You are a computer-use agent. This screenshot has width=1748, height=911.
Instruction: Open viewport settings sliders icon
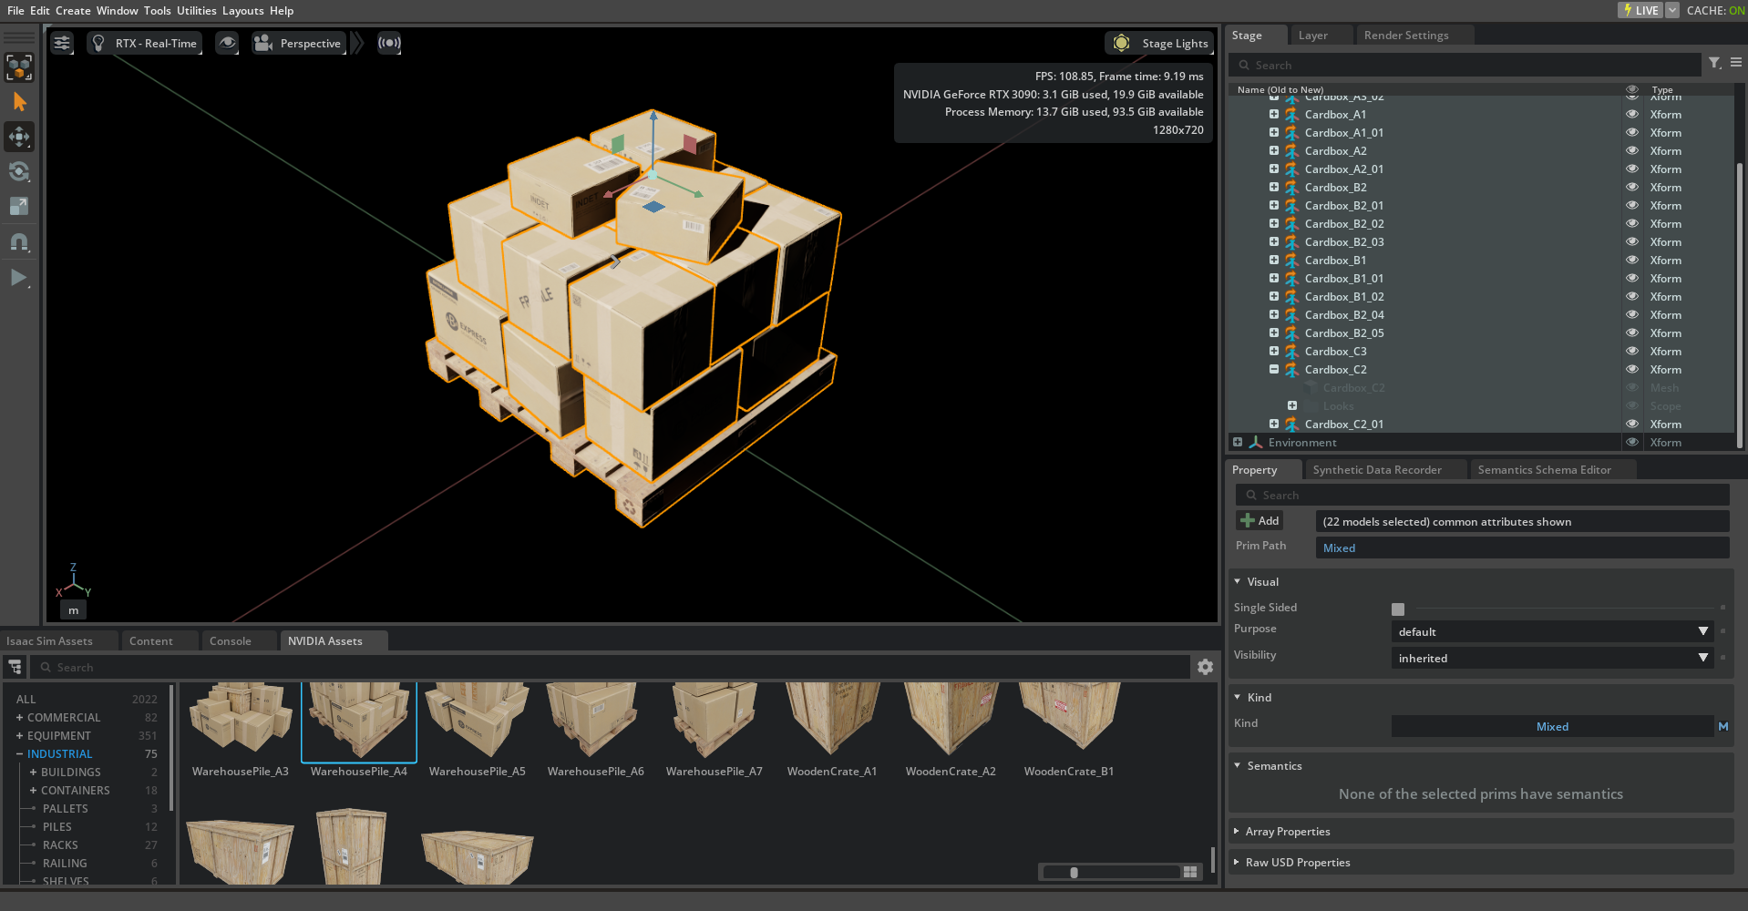(x=62, y=43)
